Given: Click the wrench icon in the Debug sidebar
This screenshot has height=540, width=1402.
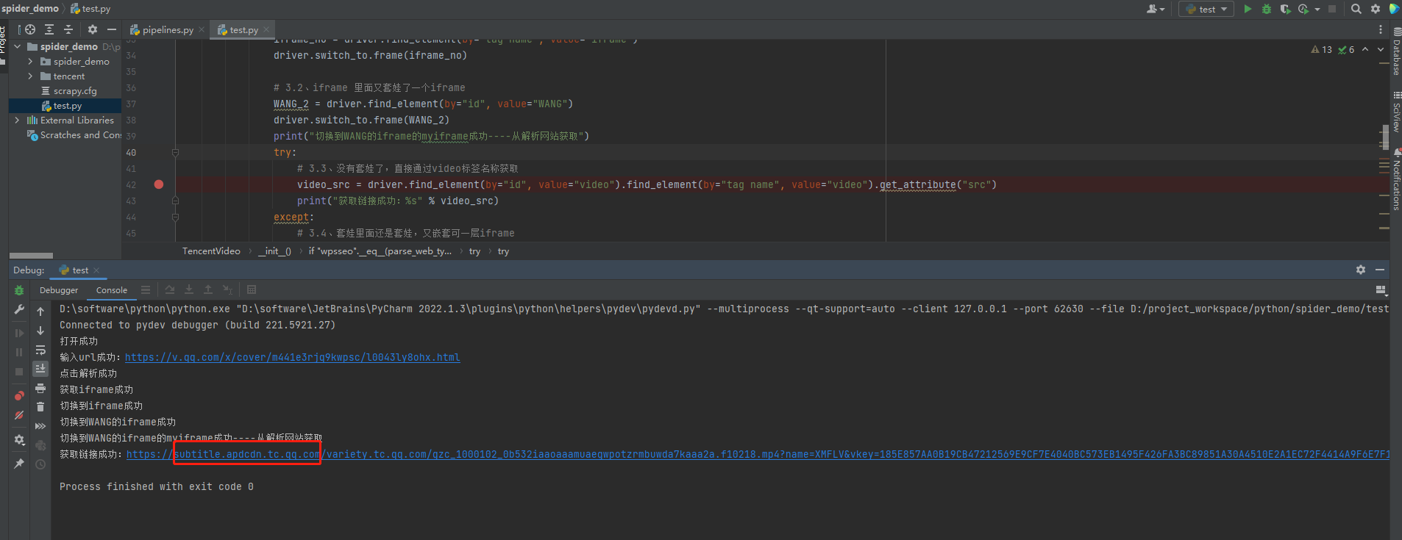Looking at the screenshot, I should (x=19, y=309).
